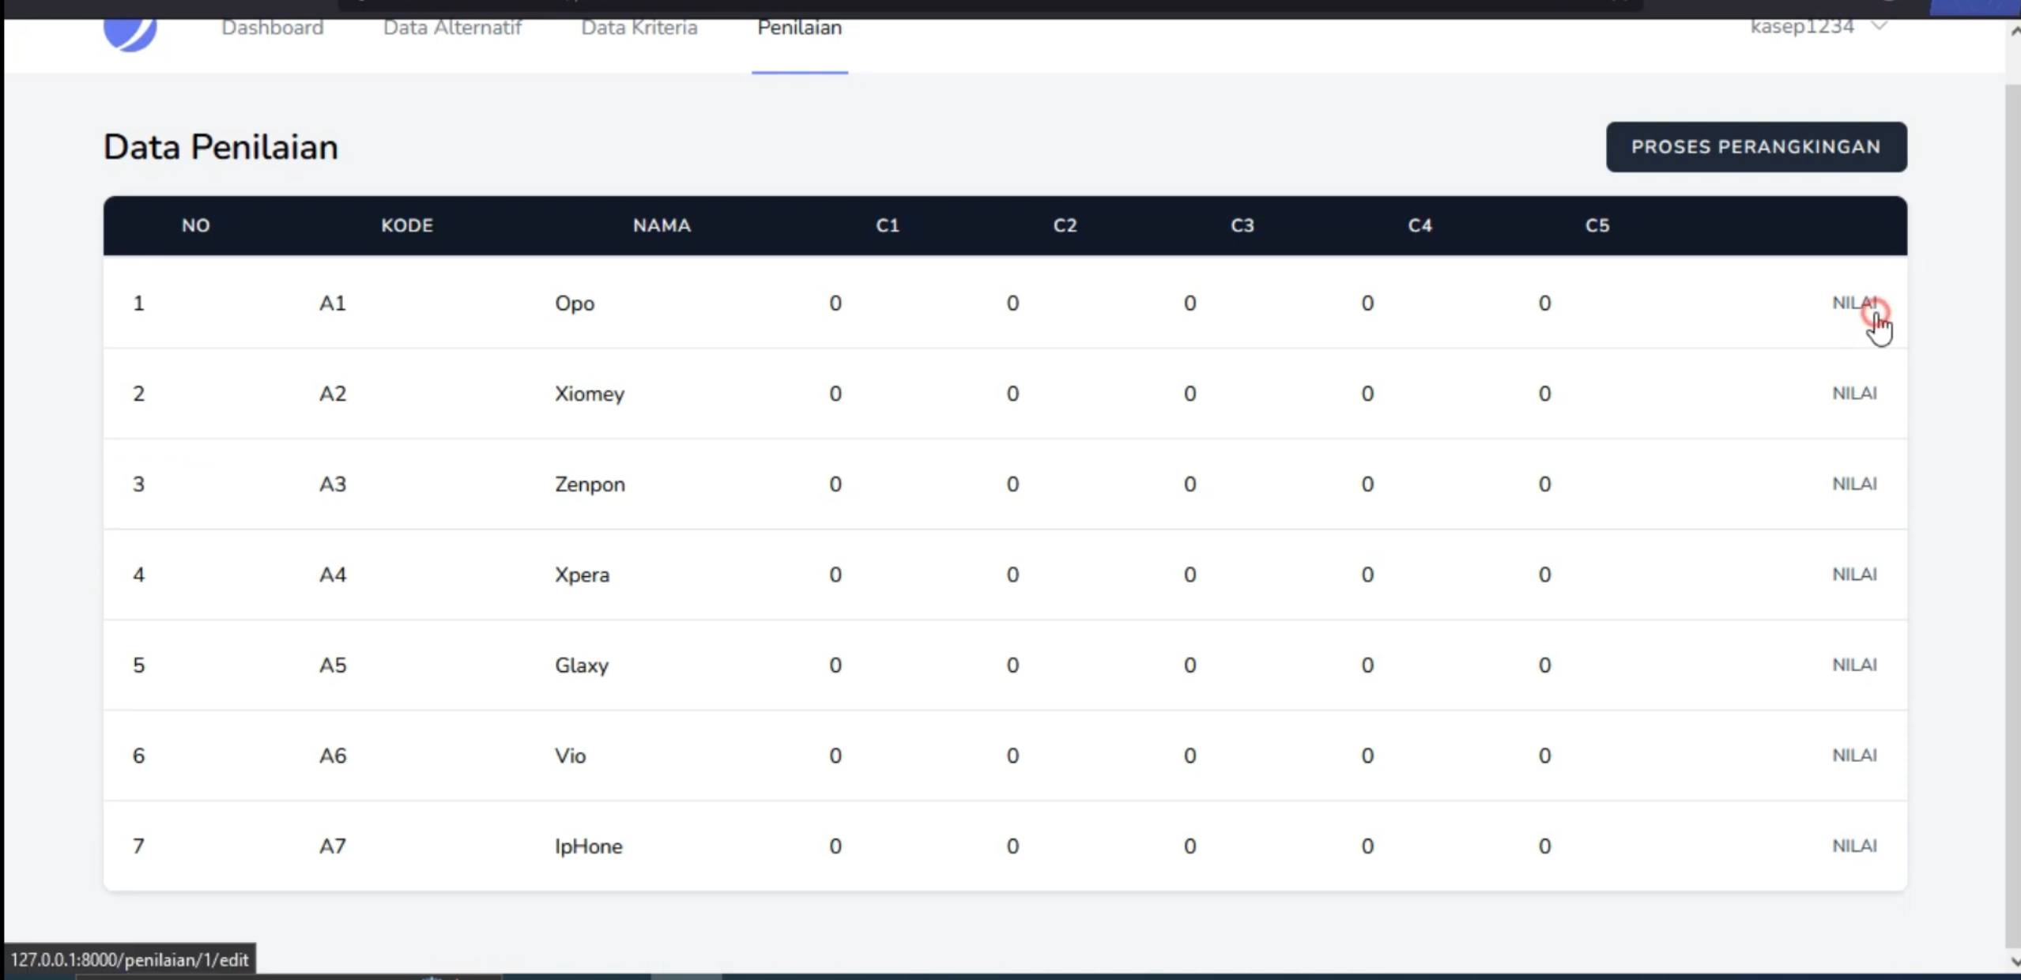
Task: Click the C5 column header
Action: [x=1597, y=225]
